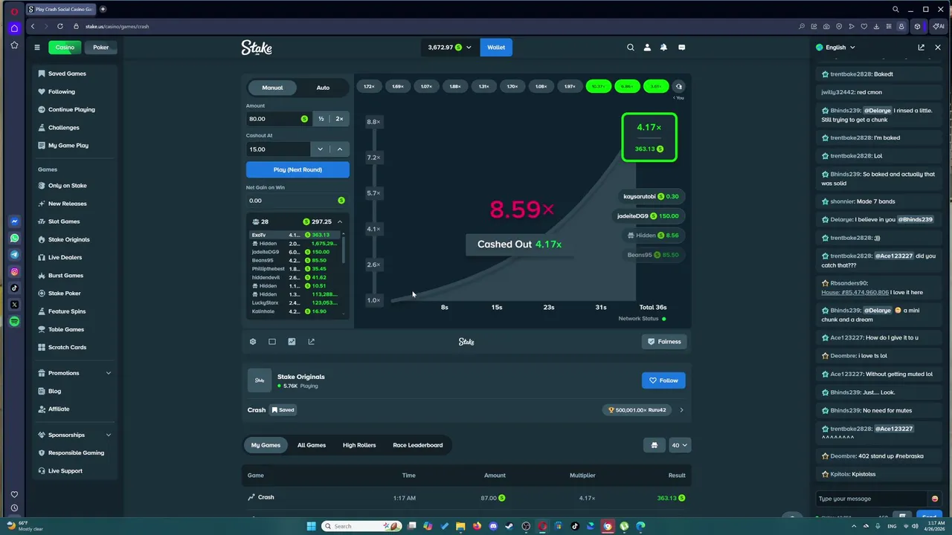This screenshot has height=535, width=952.
Task: Expand the top win details arrow
Action: click(681, 409)
